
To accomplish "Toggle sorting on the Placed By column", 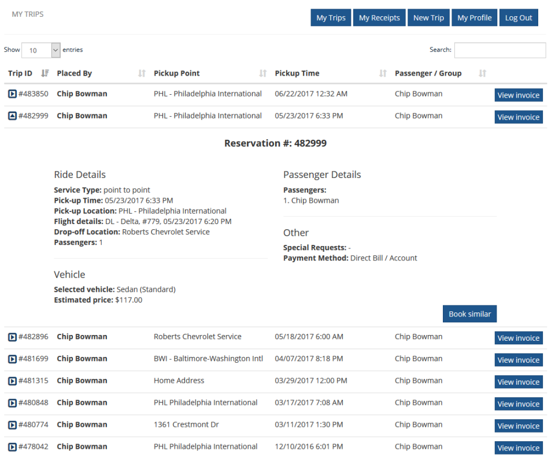I will click(x=142, y=73).
